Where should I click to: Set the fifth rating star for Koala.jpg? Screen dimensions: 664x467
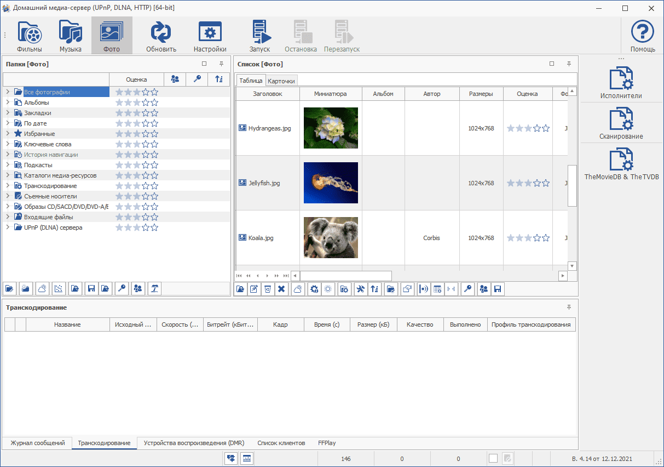coord(546,238)
